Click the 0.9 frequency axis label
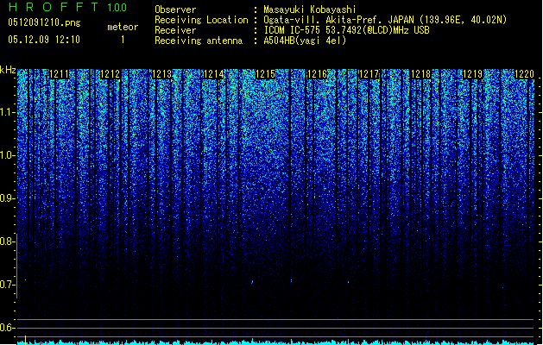The width and height of the screenshot is (543, 345). tap(7, 198)
